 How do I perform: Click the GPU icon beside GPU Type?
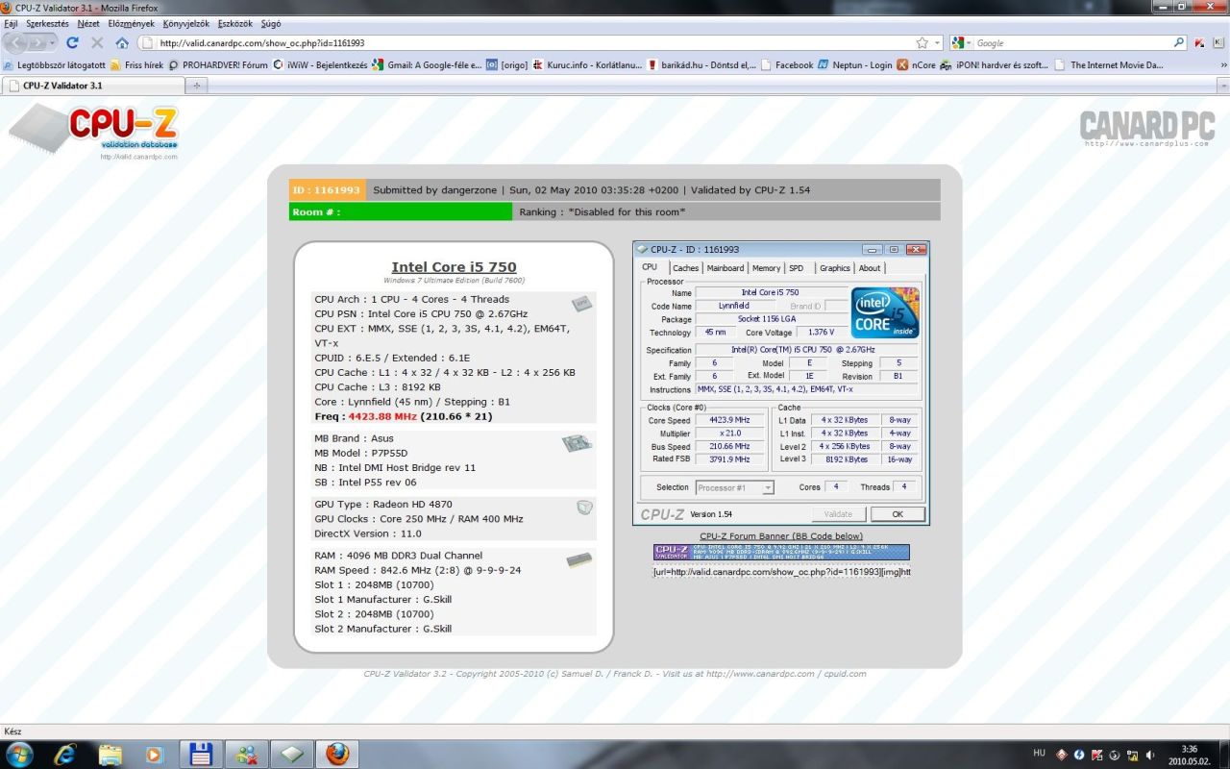(x=584, y=507)
